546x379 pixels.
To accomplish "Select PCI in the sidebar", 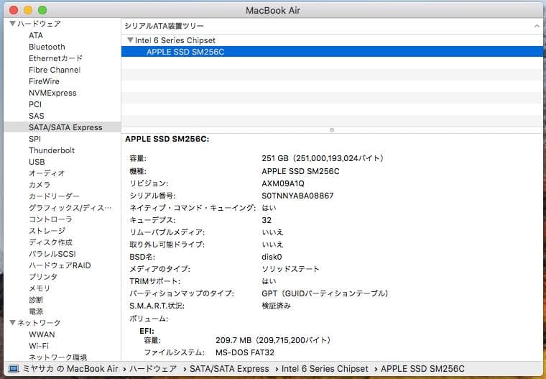I will click(35, 104).
